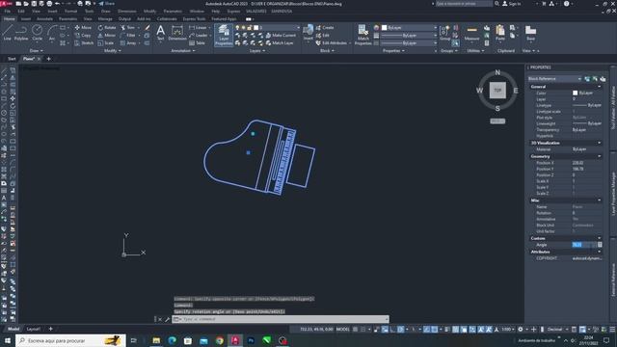Click the Move tool in Modify panel
The height and width of the screenshot is (347, 617).
coord(83,28)
